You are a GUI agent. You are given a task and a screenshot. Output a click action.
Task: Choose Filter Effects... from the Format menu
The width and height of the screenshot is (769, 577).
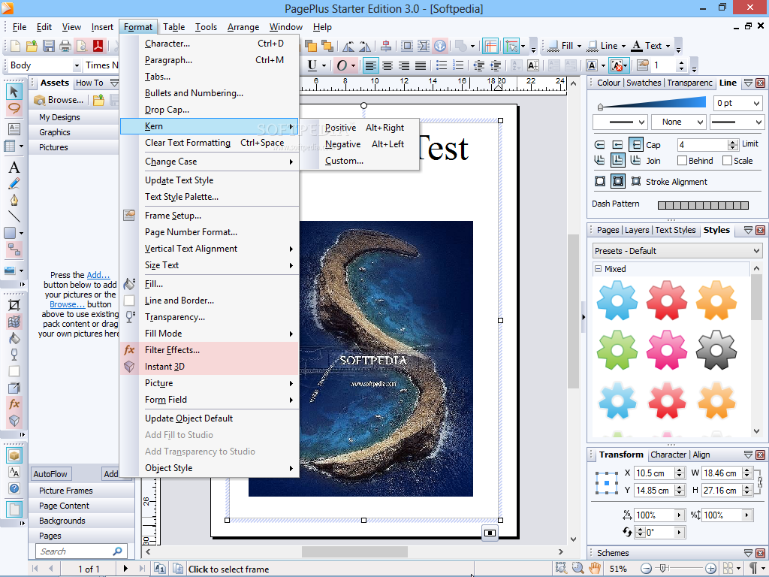[210, 350]
